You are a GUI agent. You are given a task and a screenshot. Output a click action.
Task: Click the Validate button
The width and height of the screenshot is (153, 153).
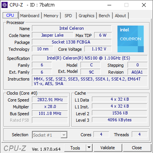pyautogui.click(x=108, y=148)
